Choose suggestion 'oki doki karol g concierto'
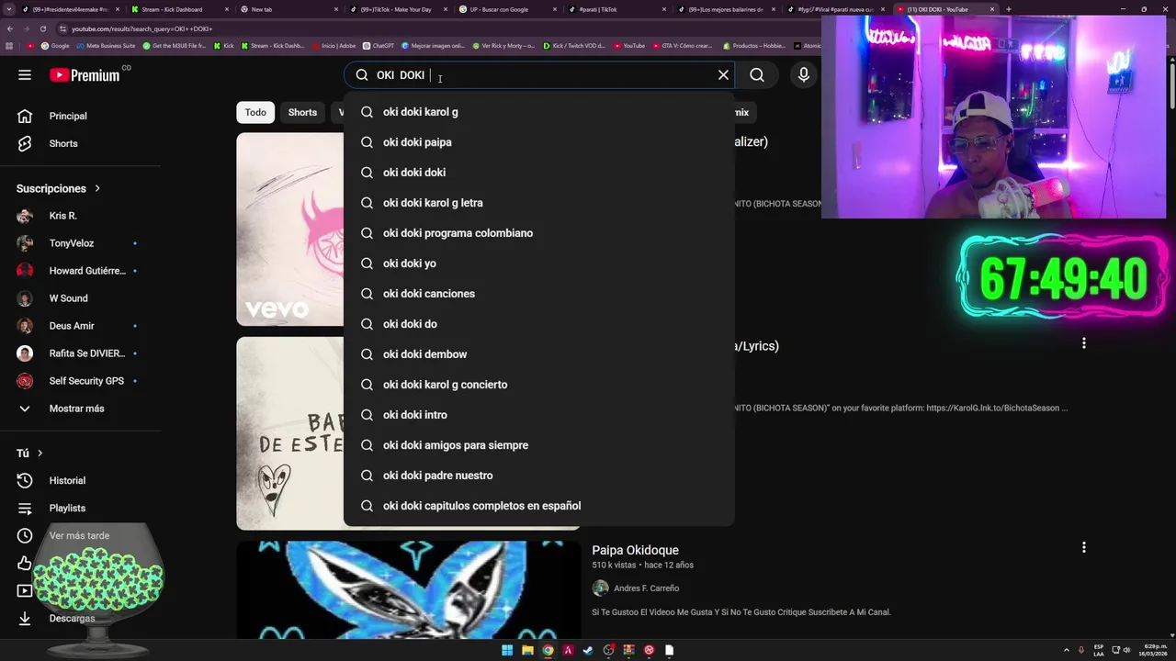1176x661 pixels. 539,385
